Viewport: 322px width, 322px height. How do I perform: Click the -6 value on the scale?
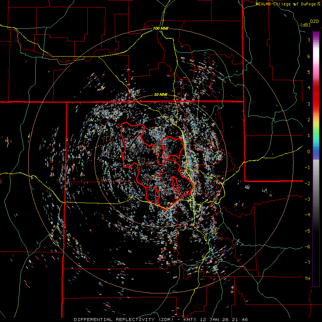point(307,247)
